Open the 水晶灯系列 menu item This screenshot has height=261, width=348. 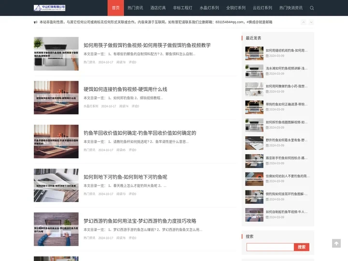209,8
